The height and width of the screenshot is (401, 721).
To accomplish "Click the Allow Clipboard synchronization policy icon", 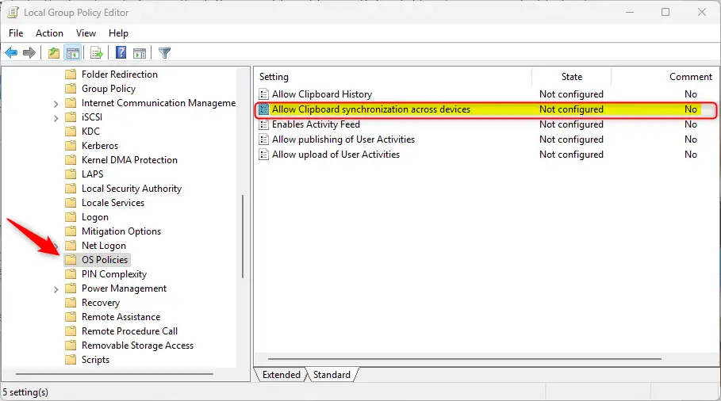I will (263, 109).
